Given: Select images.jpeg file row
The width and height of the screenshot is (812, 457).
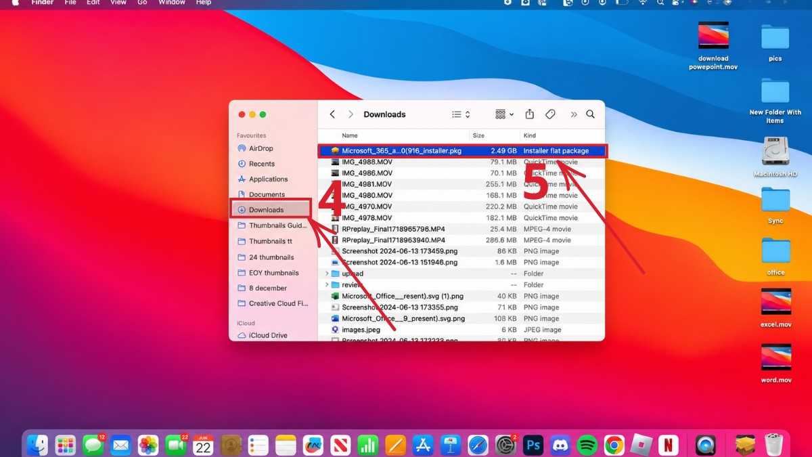Looking at the screenshot, I should click(x=462, y=330).
